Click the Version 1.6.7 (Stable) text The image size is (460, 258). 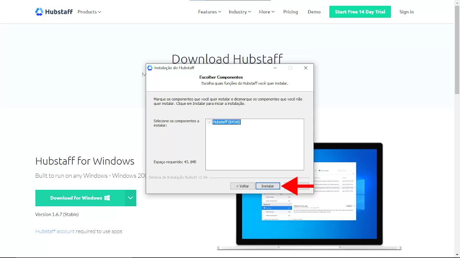click(x=57, y=214)
